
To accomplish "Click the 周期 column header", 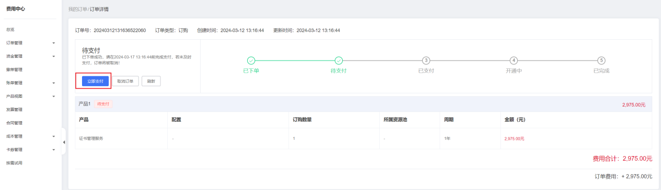I will click(448, 120).
